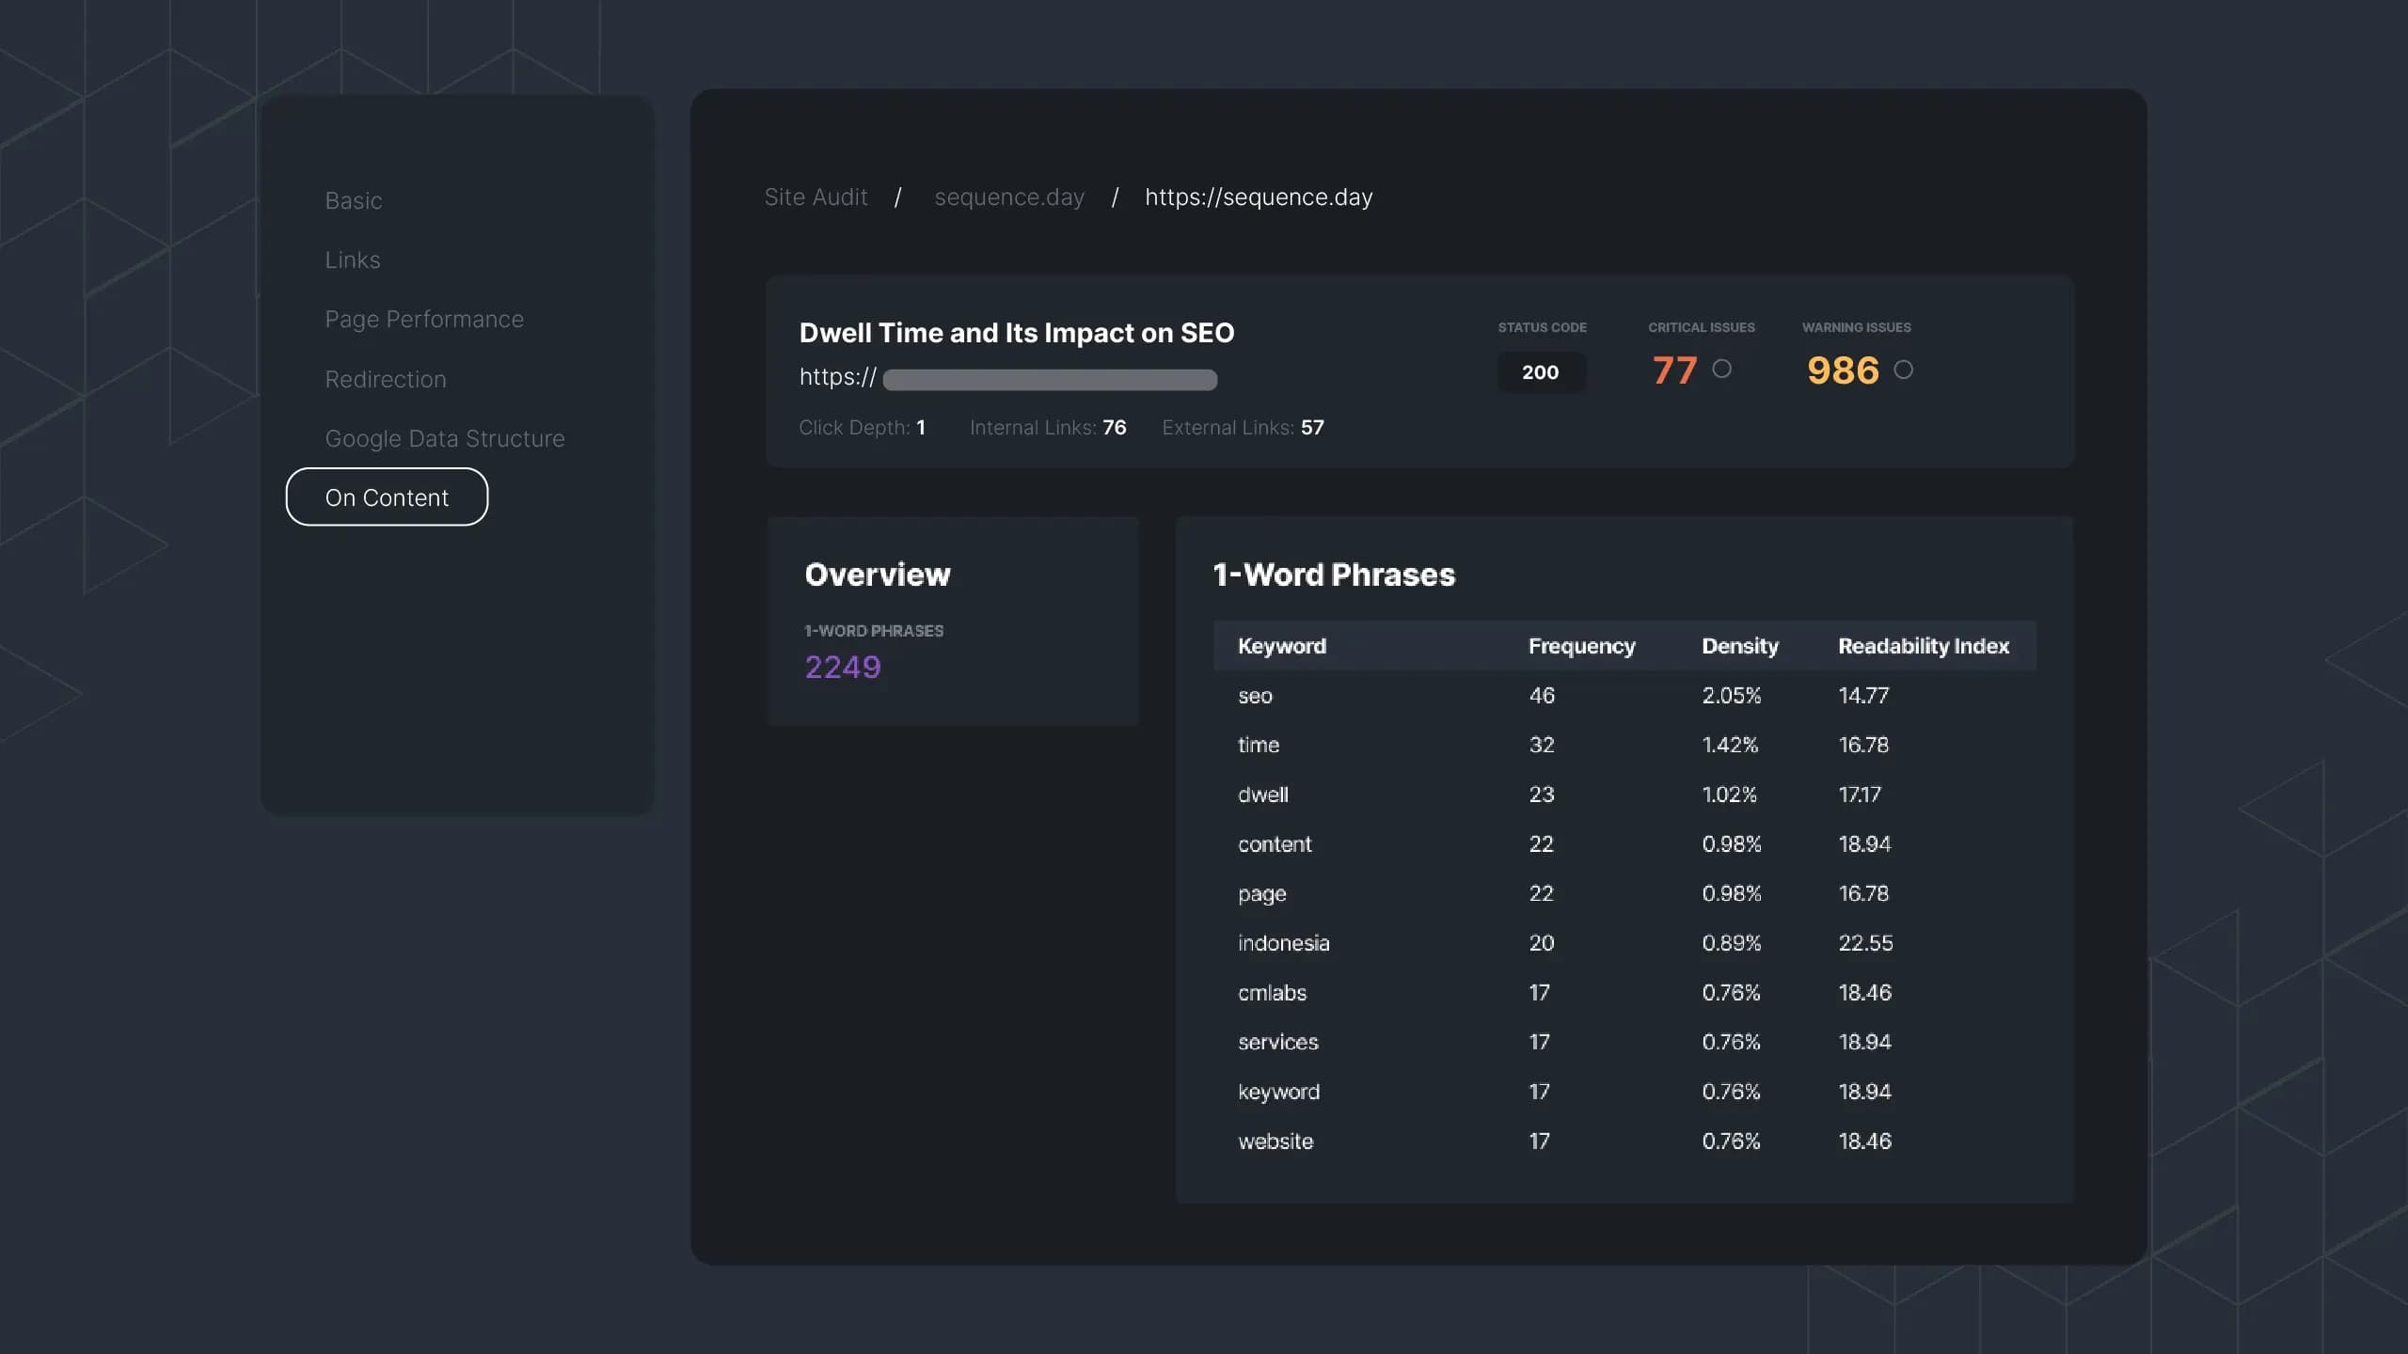Select the On Content sidebar icon

(387, 496)
